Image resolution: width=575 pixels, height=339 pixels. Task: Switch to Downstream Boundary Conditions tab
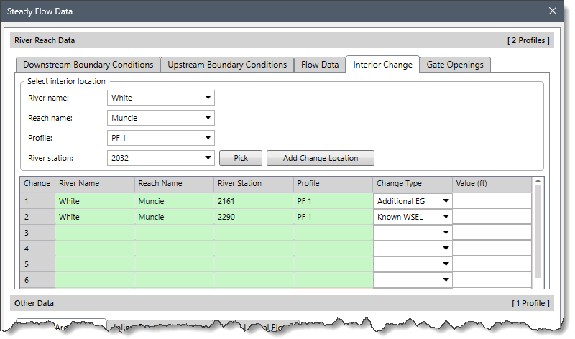point(88,65)
